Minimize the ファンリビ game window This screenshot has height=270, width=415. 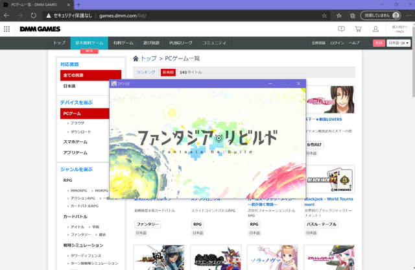coord(270,84)
